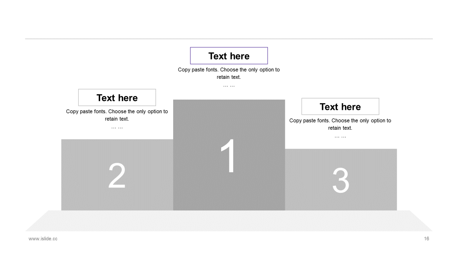Viewport: 458px width, 258px height.
Task: Select the description paragraph above podium 2
Action: (117, 115)
